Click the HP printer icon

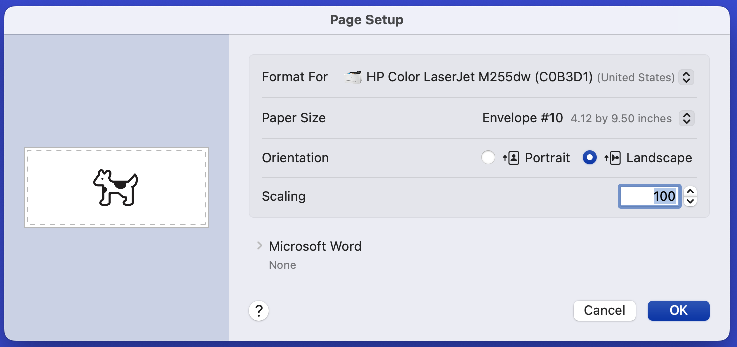pyautogui.click(x=354, y=77)
